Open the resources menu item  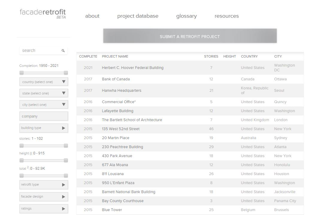(x=226, y=16)
